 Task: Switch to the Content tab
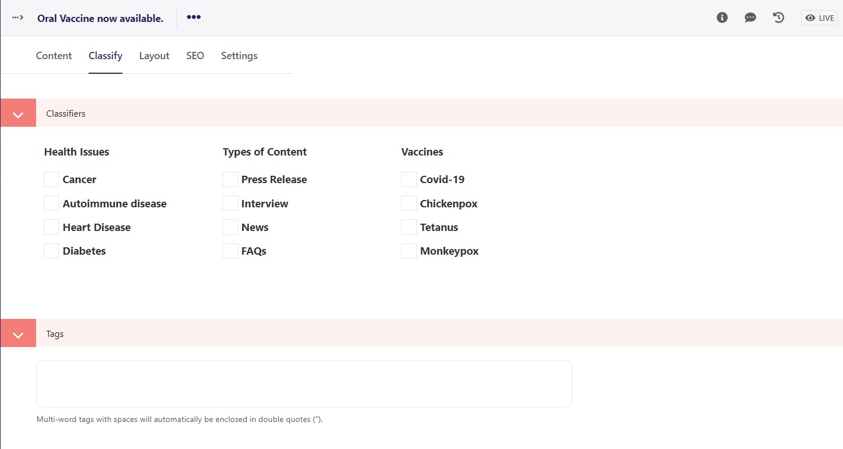[54, 56]
